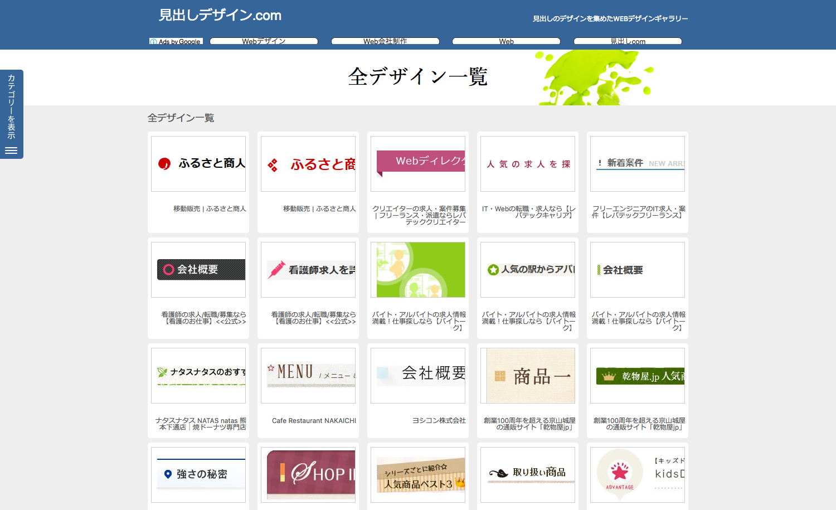The width and height of the screenshot is (836, 510).
Task: Open the Web会社制作 ad link
Action: click(x=385, y=41)
